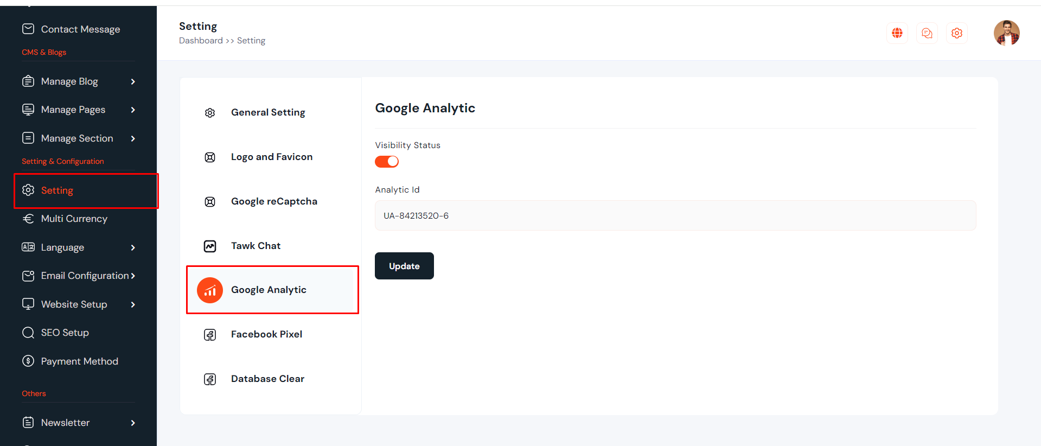Toggle the Visibility Status switch off
Screen dimensions: 1041x446
pyautogui.click(x=387, y=162)
